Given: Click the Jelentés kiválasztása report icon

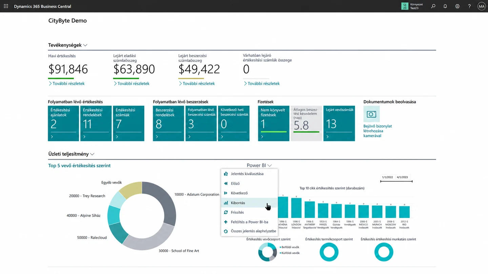Looking at the screenshot, I should [x=226, y=174].
